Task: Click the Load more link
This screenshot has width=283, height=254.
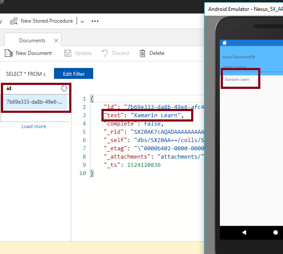Action: coord(34,126)
